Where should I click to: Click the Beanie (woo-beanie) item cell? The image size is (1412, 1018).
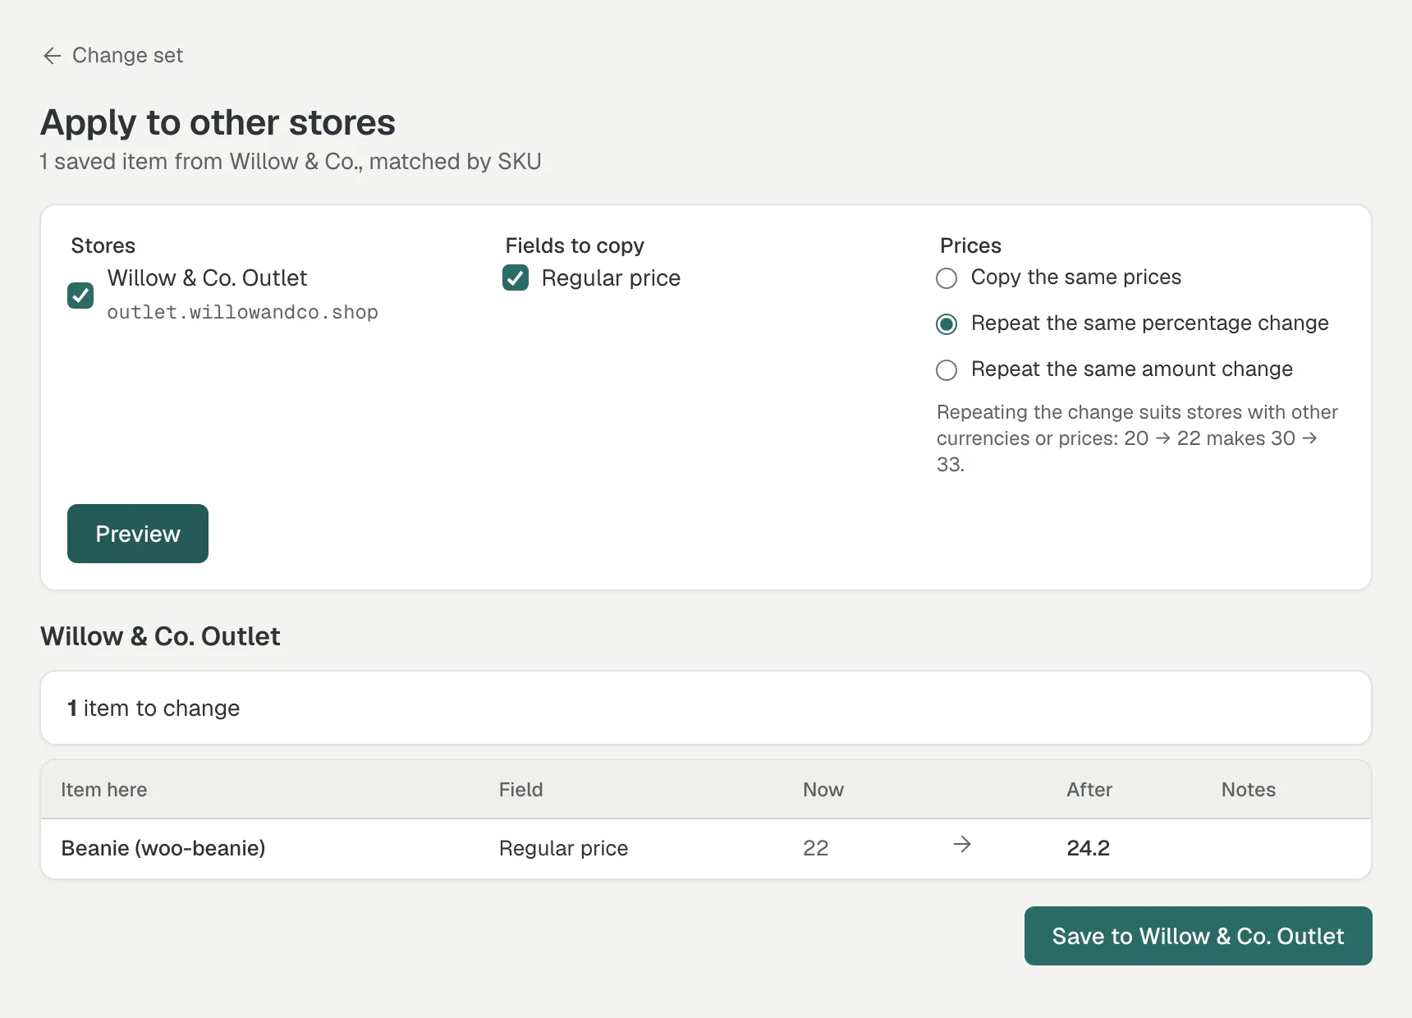pyautogui.click(x=163, y=848)
